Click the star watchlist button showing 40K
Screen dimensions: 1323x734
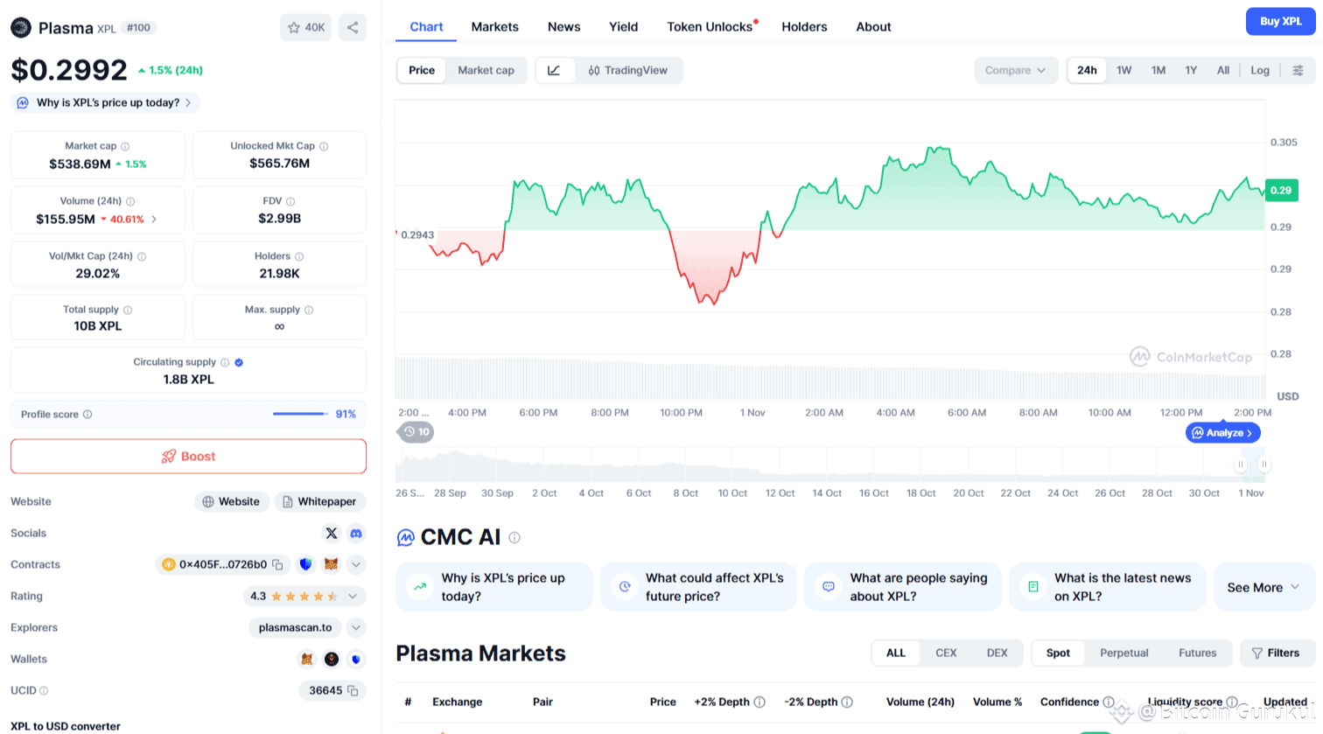click(306, 27)
